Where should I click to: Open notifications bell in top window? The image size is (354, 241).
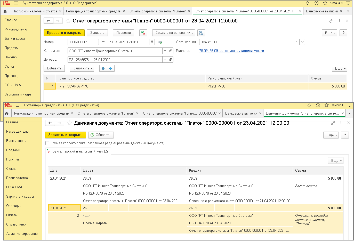[x=308, y=3]
